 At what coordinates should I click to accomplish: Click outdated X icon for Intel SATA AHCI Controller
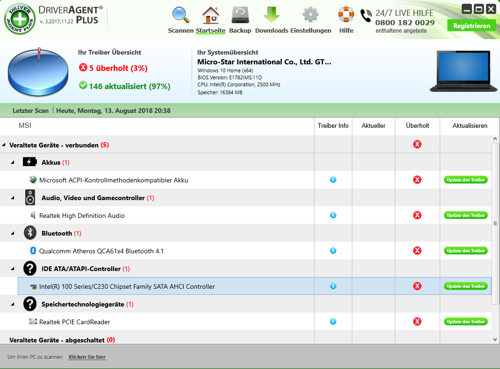pos(417,286)
